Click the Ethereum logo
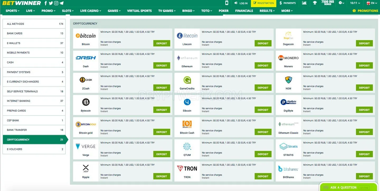 point(187,58)
